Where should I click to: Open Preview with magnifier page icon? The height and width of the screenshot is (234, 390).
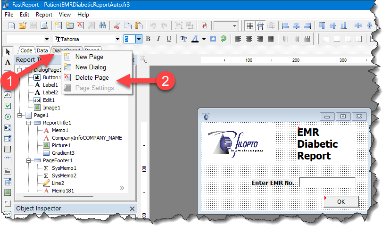(44, 25)
